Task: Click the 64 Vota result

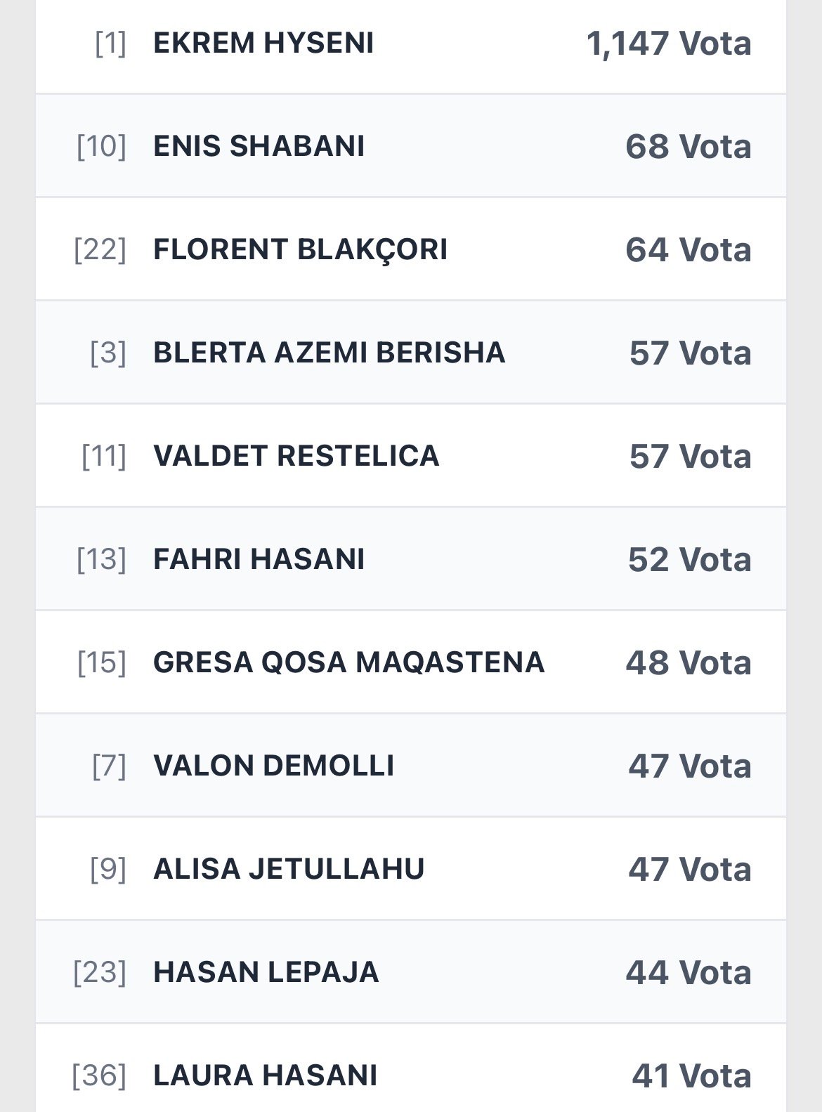Action: coord(689,250)
